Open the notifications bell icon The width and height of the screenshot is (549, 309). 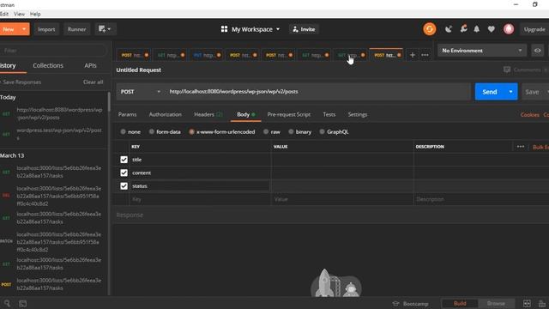(x=477, y=29)
